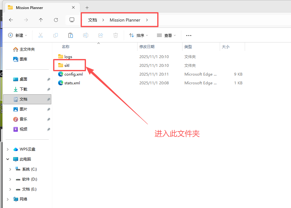Viewport: 291px width, 208px height.
Task: Click the Share icon in toolbar
Action: point(101,35)
